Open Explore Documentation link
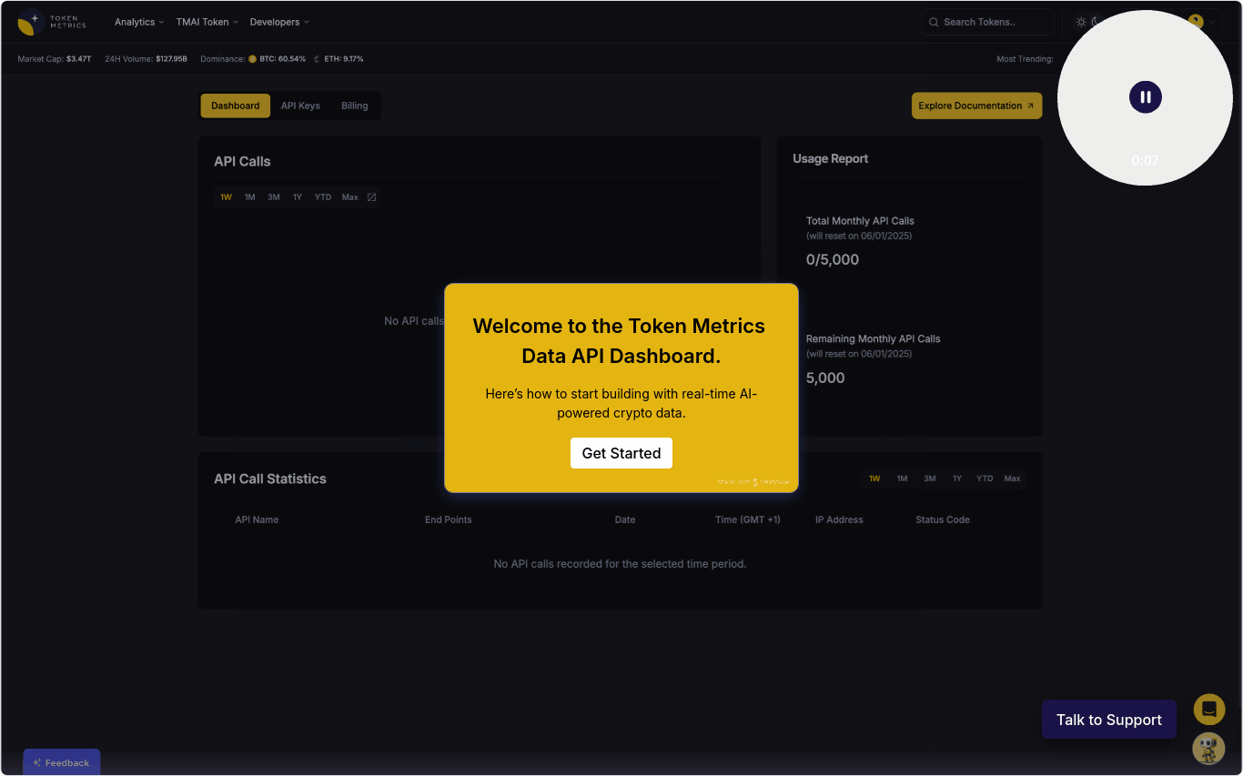1243x776 pixels. (x=976, y=106)
